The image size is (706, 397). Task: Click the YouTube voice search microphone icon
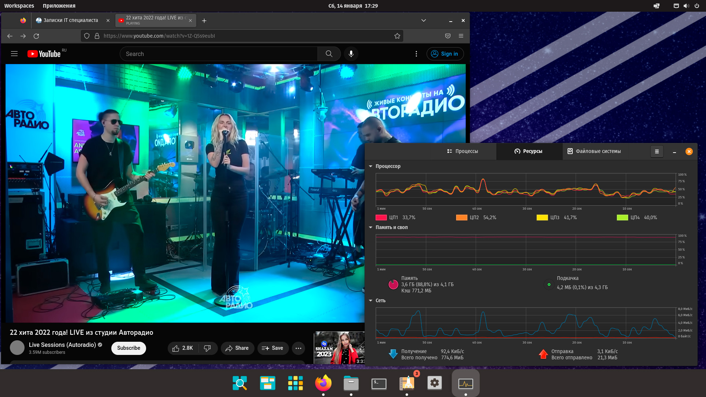(351, 54)
